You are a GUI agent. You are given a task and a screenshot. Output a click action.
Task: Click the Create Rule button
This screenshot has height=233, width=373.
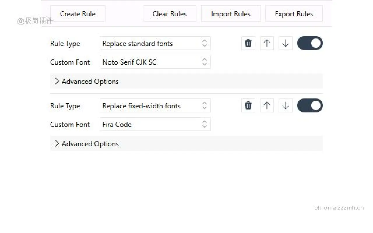point(78,14)
